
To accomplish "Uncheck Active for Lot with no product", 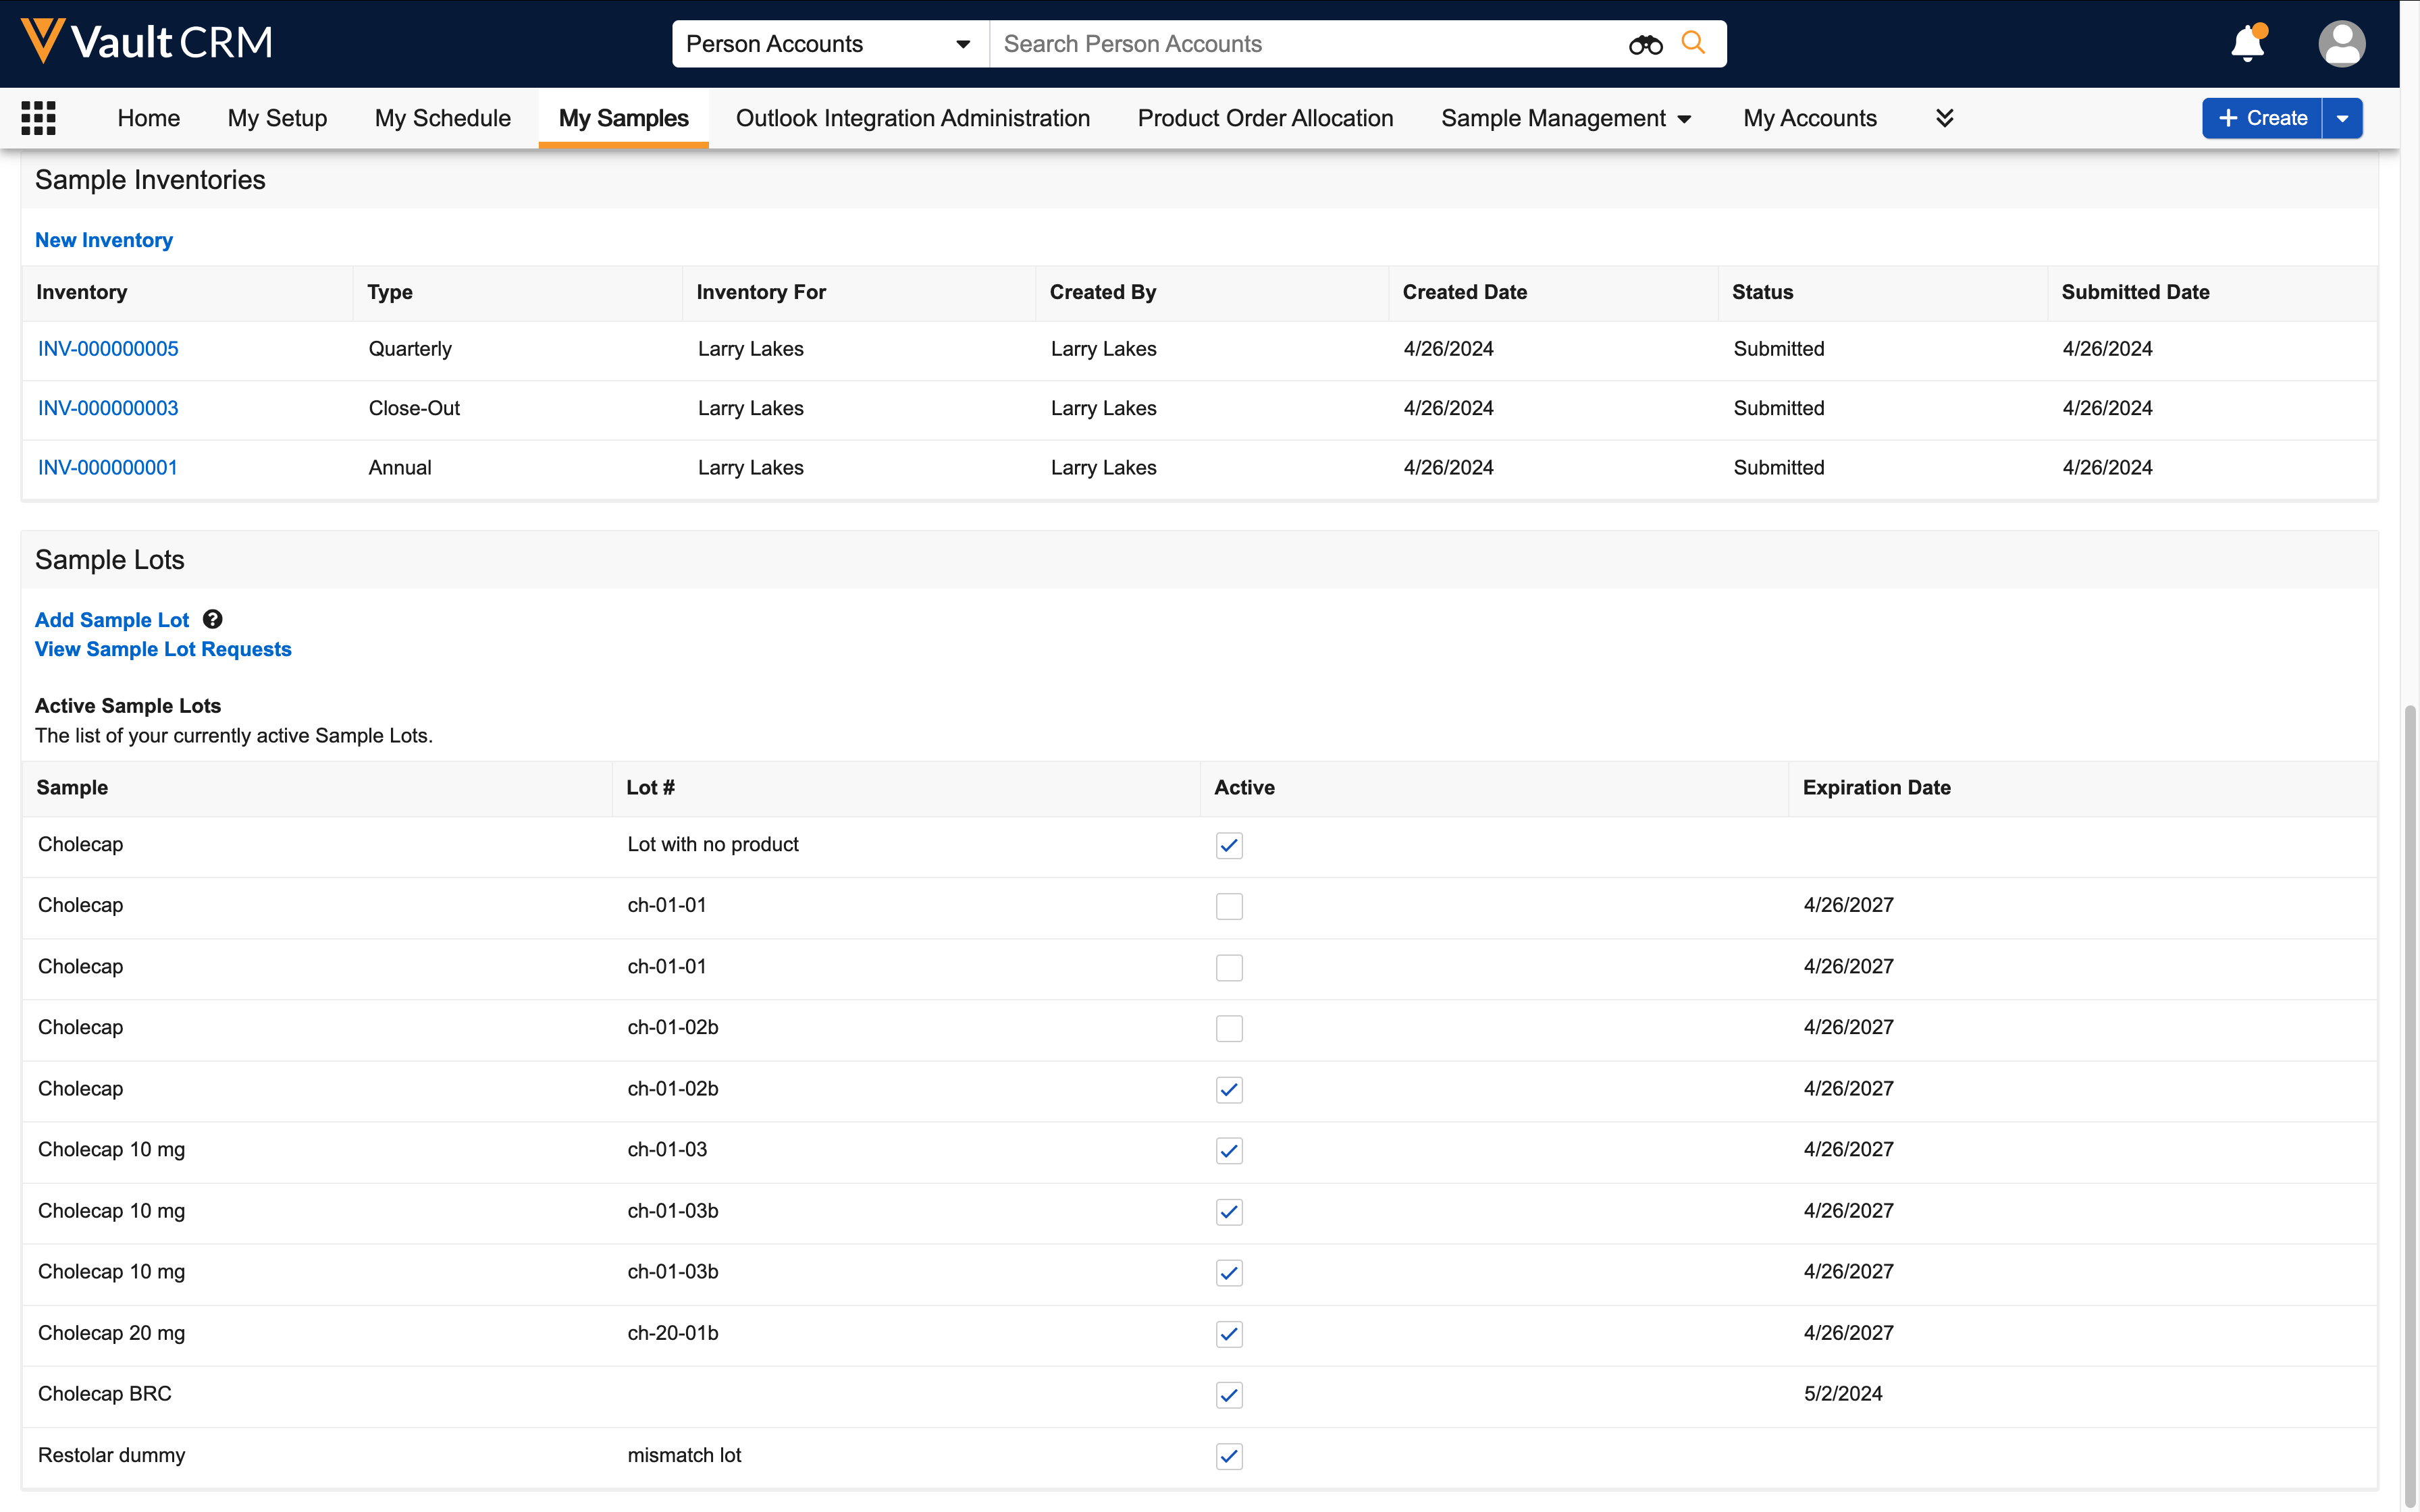I will click(1229, 846).
